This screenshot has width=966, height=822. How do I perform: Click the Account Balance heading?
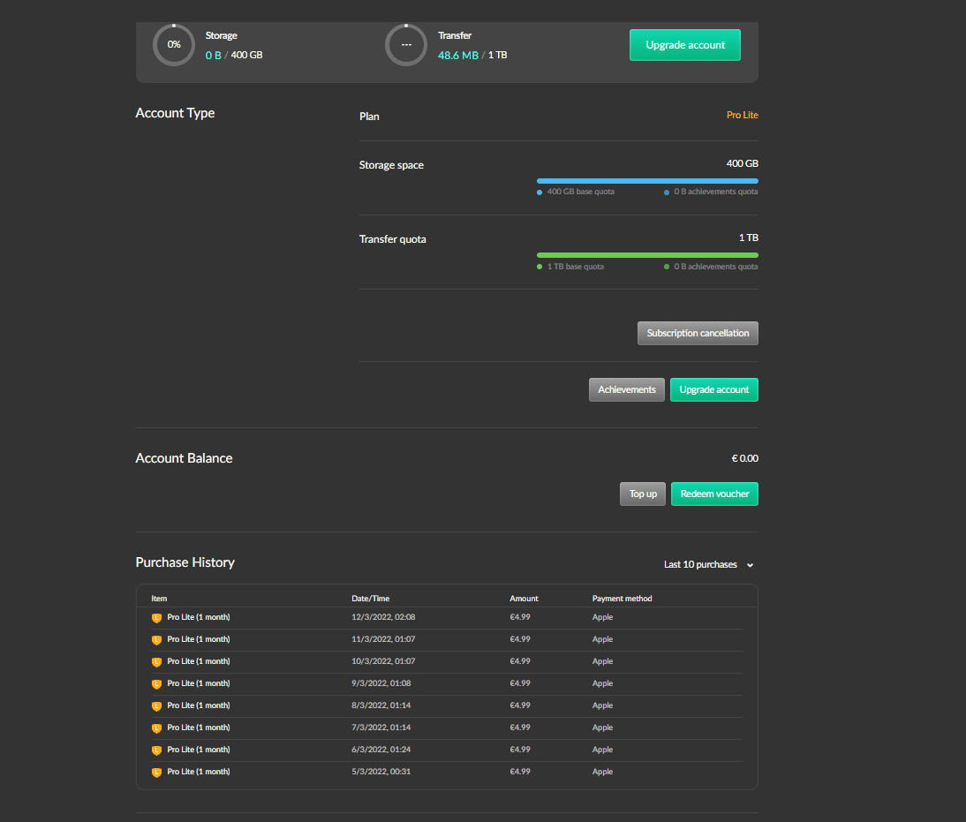[184, 458]
